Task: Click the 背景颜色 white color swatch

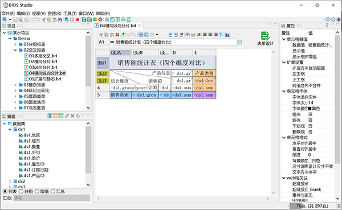Action: click(310, 160)
